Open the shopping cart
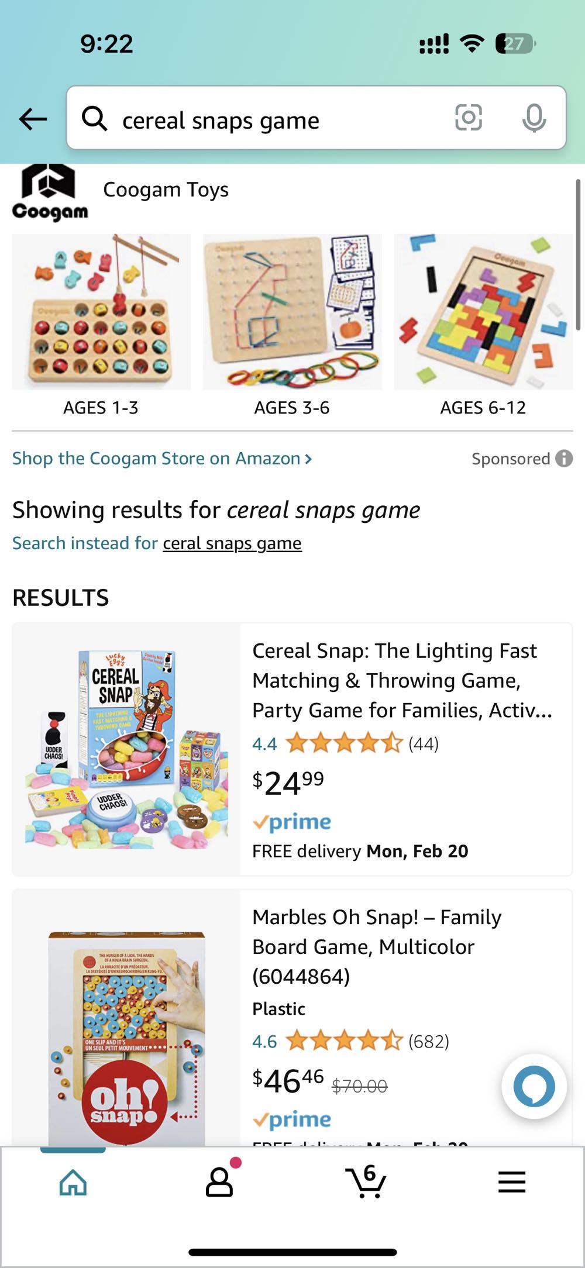Viewport: 585px width, 1268px height. [x=366, y=1181]
